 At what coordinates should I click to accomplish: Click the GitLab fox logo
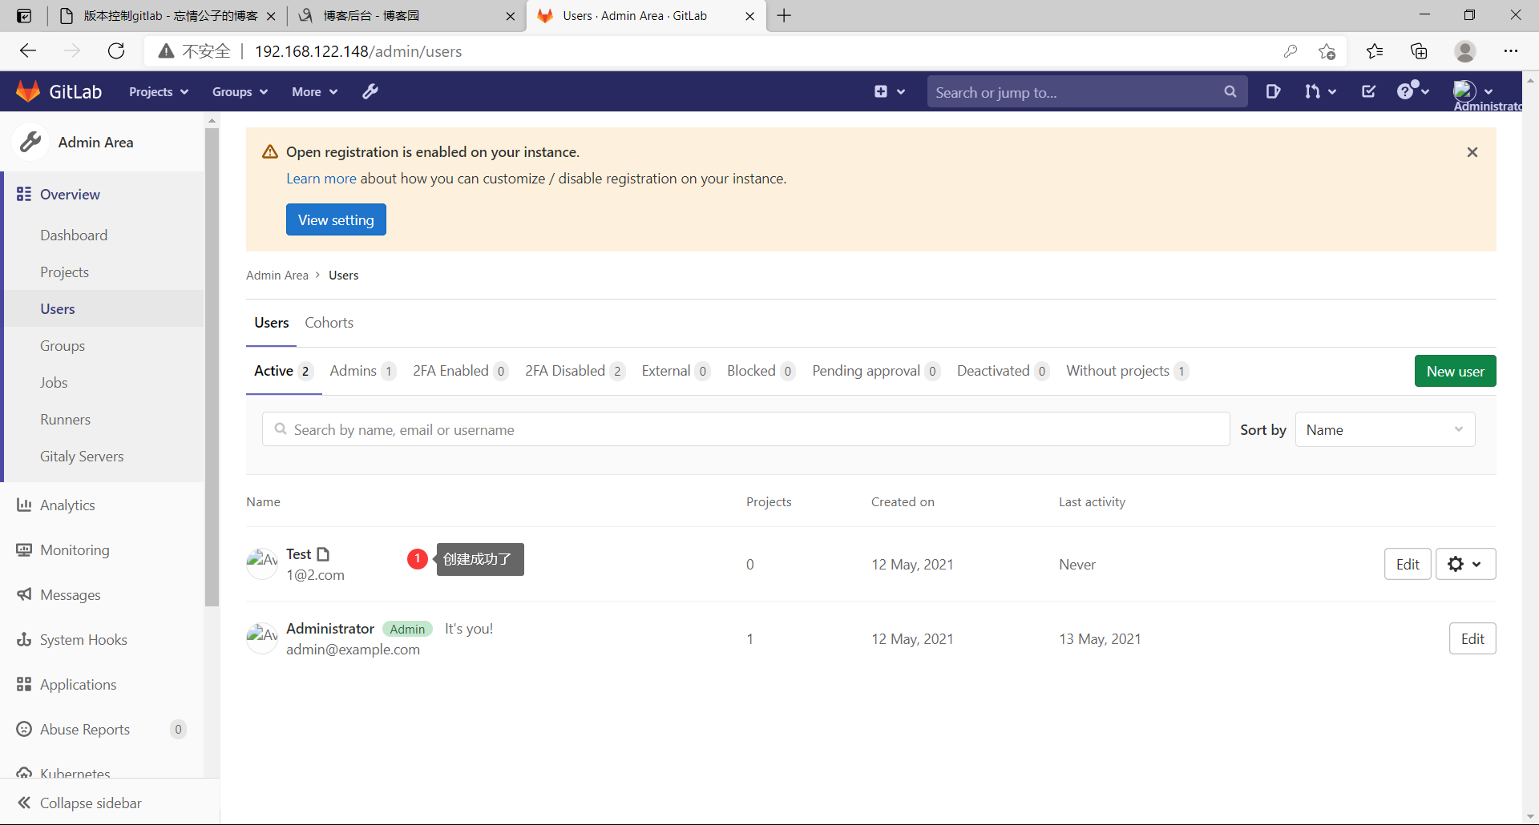coord(28,91)
